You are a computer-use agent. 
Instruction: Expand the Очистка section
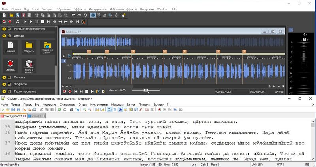tap(4, 77)
